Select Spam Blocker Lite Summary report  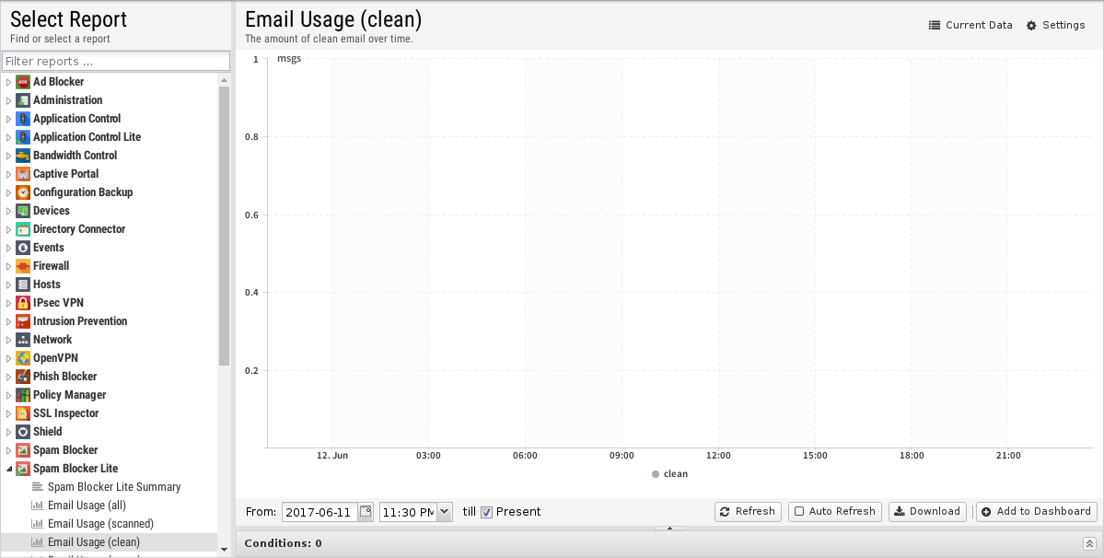coord(114,487)
